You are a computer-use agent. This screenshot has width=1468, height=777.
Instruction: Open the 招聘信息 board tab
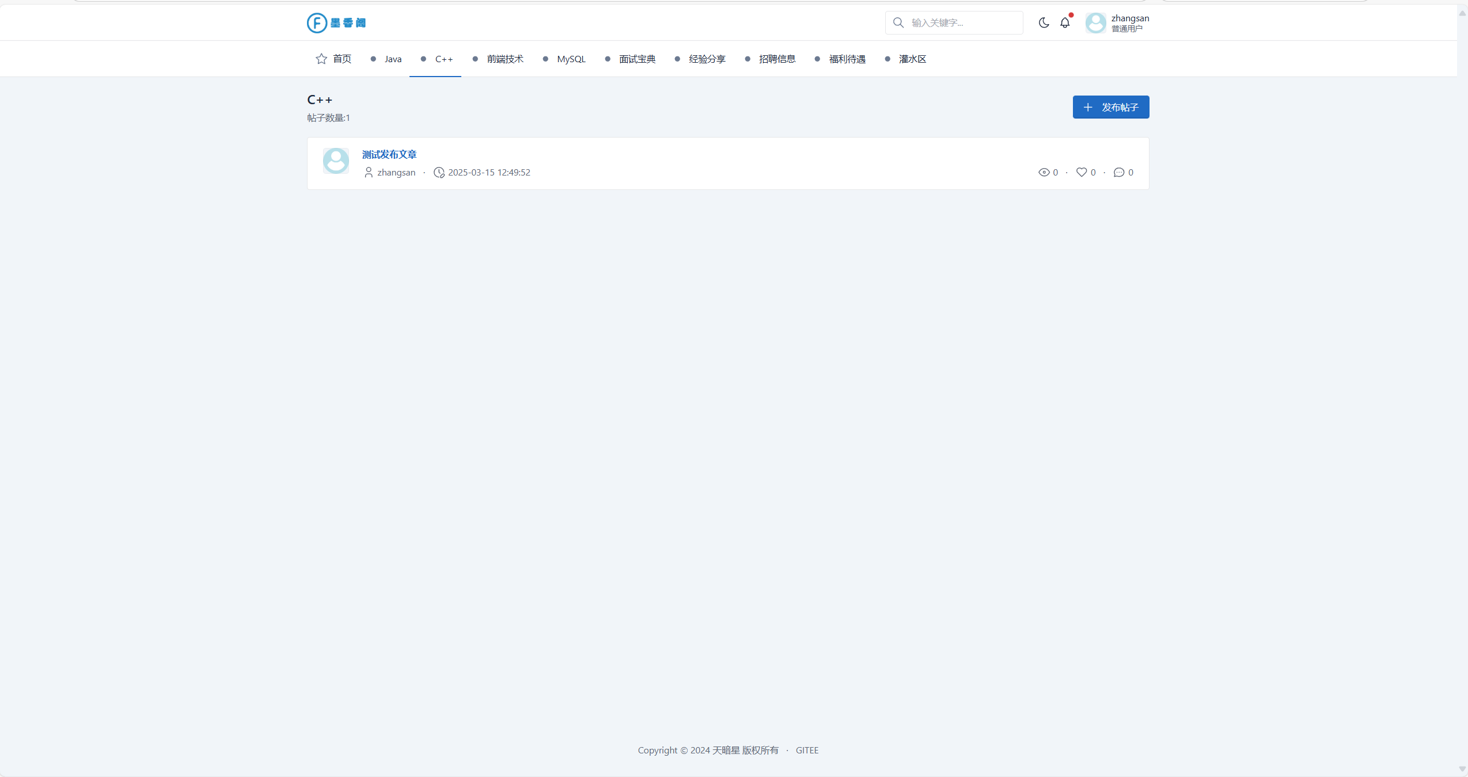[x=777, y=59]
